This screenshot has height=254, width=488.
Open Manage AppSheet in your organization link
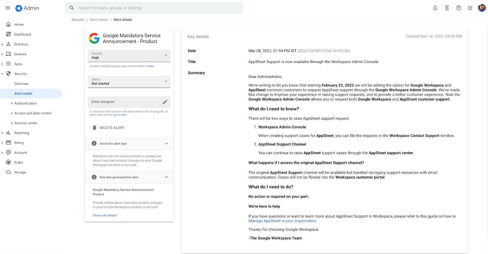coord(282,221)
